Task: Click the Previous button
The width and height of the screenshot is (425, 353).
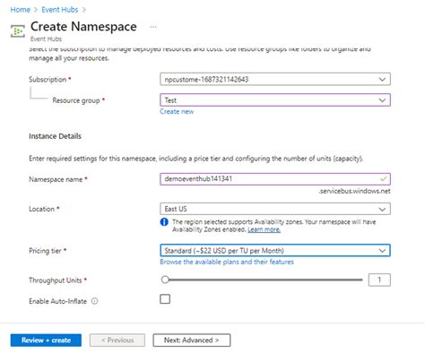Action: click(117, 340)
